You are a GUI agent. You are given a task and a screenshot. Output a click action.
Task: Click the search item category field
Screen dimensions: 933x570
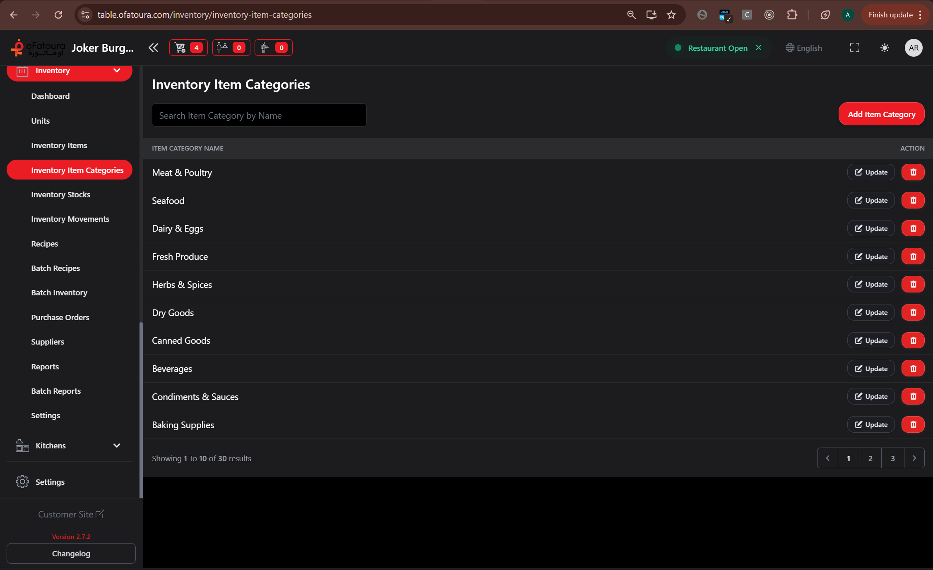(x=259, y=115)
